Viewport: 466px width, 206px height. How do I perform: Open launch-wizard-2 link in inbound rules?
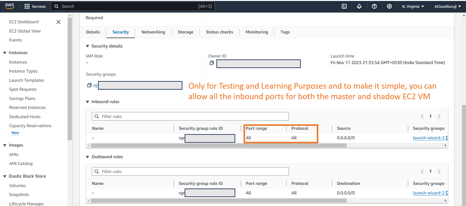pyautogui.click(x=428, y=138)
